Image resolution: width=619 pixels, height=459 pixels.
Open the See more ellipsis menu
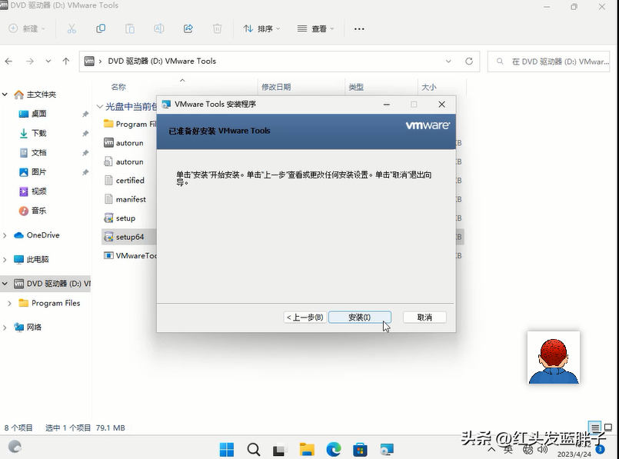359,28
